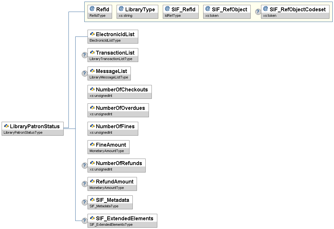
Task: Click the question mark beside SIF_RefObjectCodeset
Action: (x=258, y=12)
